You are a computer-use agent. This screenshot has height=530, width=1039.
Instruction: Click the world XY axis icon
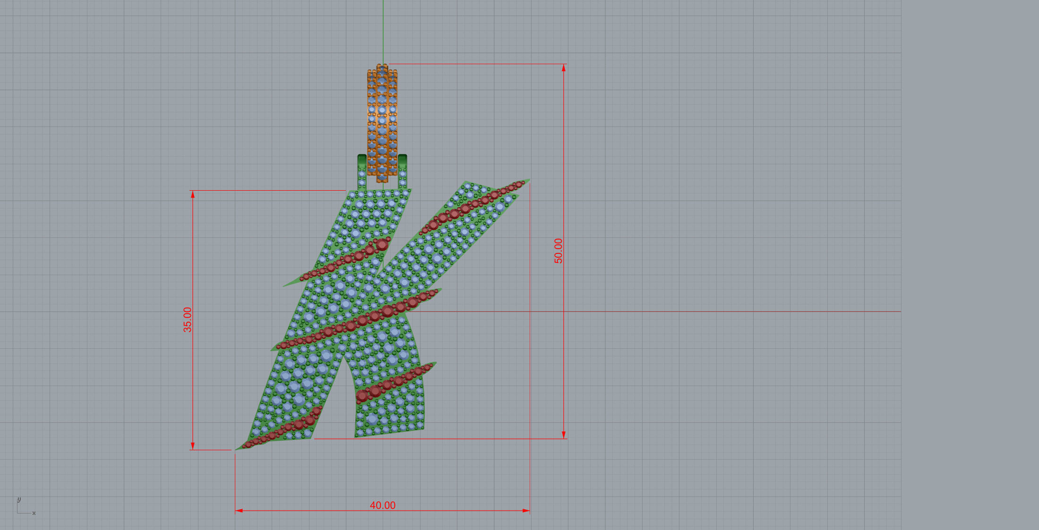[x=26, y=506]
